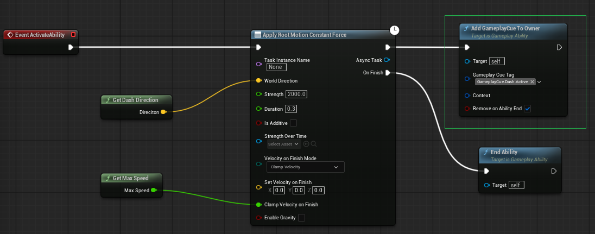The height and width of the screenshot is (234, 595).
Task: Click the Strength Over Time pin
Action: pos(259,141)
